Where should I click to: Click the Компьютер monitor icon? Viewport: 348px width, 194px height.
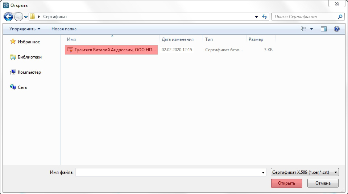(13, 72)
